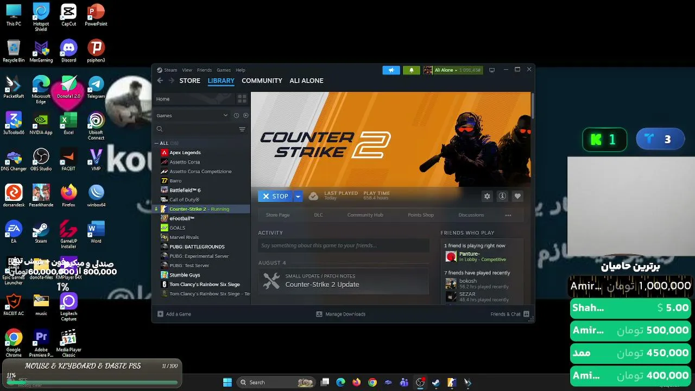
Task: Open Telegram desktop shortcut
Action: point(96,87)
